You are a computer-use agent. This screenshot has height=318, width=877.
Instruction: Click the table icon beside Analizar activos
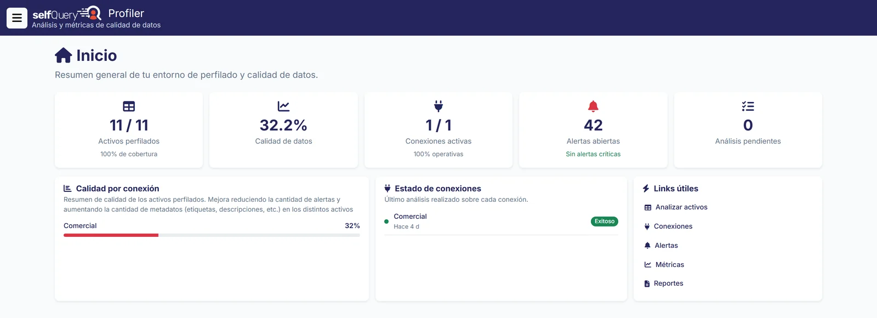[648, 207]
